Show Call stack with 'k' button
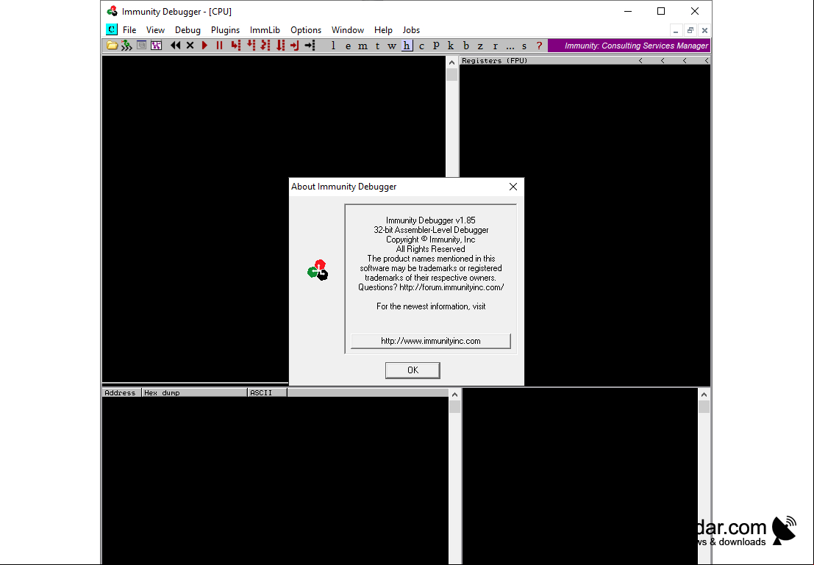The image size is (814, 565). tap(451, 46)
